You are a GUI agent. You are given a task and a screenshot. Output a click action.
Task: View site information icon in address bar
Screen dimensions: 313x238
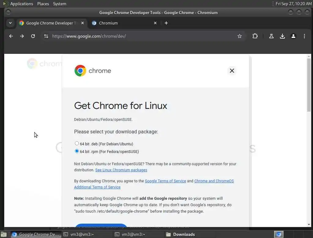coord(46,36)
